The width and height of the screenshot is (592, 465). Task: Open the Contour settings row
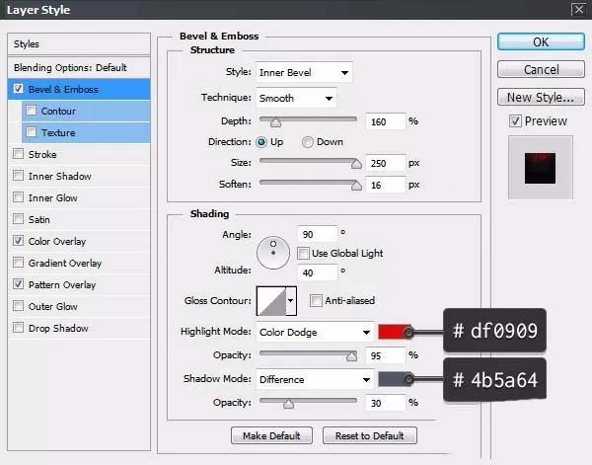[x=86, y=111]
